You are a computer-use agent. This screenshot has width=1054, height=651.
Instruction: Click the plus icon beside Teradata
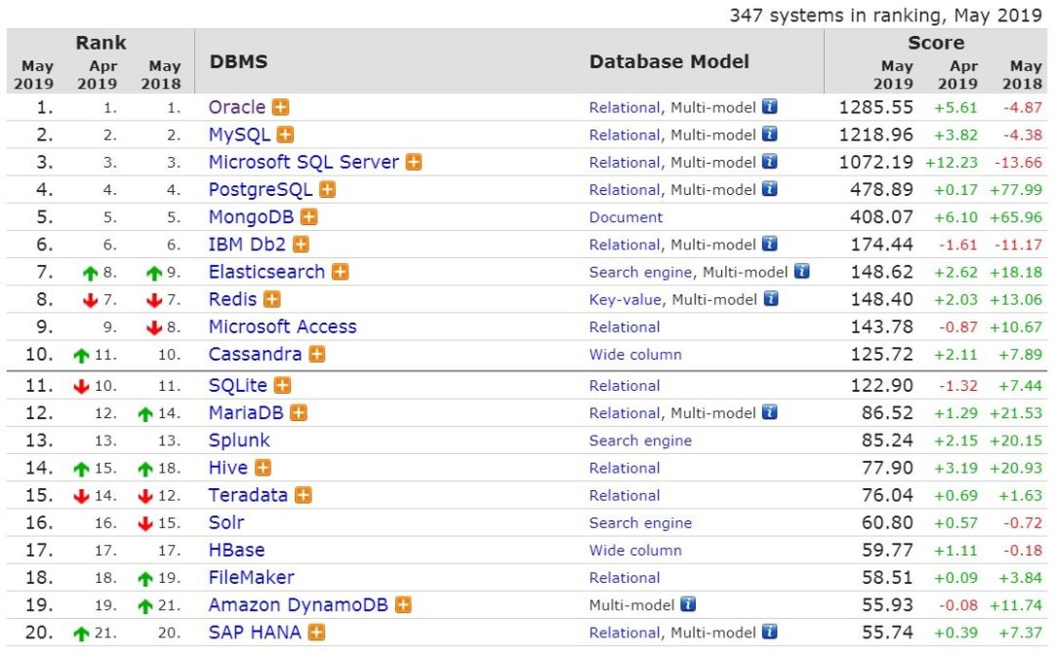(304, 495)
